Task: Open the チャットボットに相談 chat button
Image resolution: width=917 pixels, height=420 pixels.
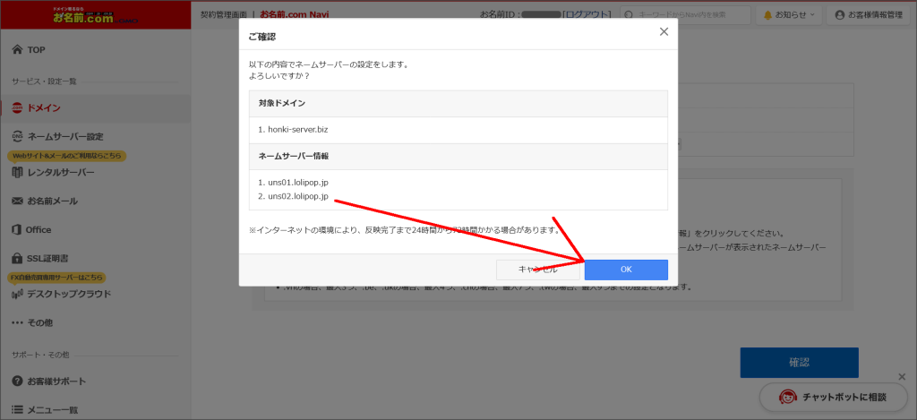Action: click(834, 398)
